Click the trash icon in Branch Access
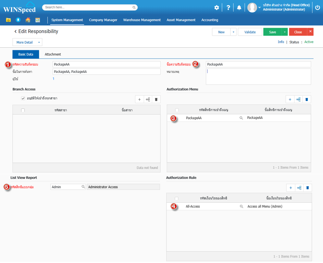The height and width of the screenshot is (263, 323). 156,99
